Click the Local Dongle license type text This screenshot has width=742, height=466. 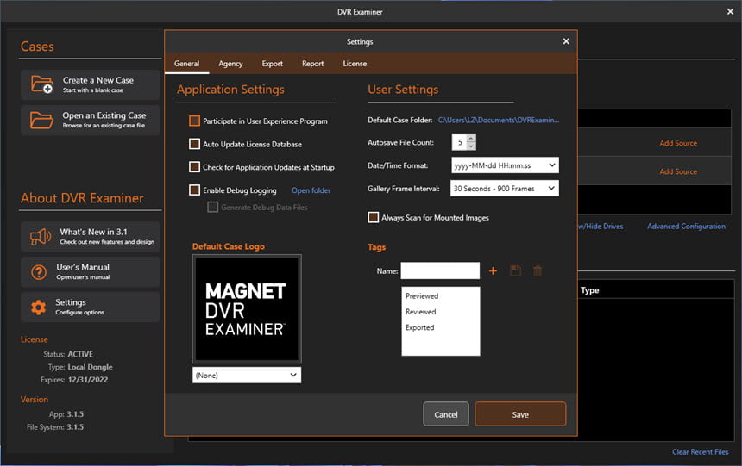(90, 367)
